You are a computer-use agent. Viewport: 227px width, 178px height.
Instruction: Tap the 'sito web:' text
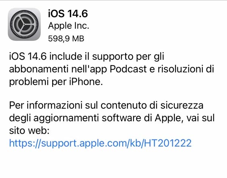coord(30,131)
